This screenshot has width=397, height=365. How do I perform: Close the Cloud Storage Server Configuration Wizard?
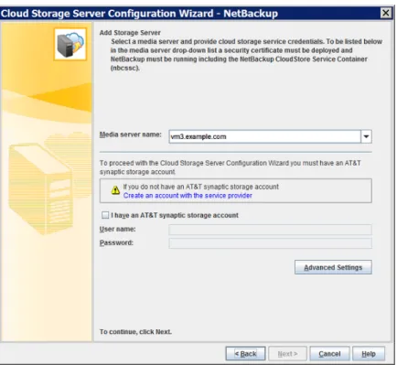(x=386, y=13)
